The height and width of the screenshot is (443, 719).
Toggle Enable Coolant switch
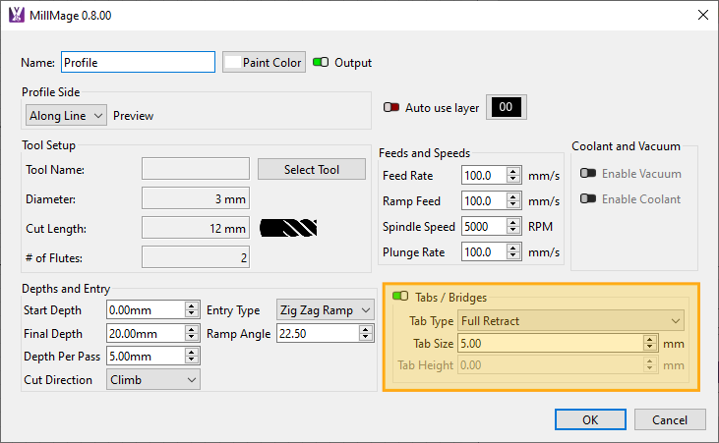(x=588, y=199)
